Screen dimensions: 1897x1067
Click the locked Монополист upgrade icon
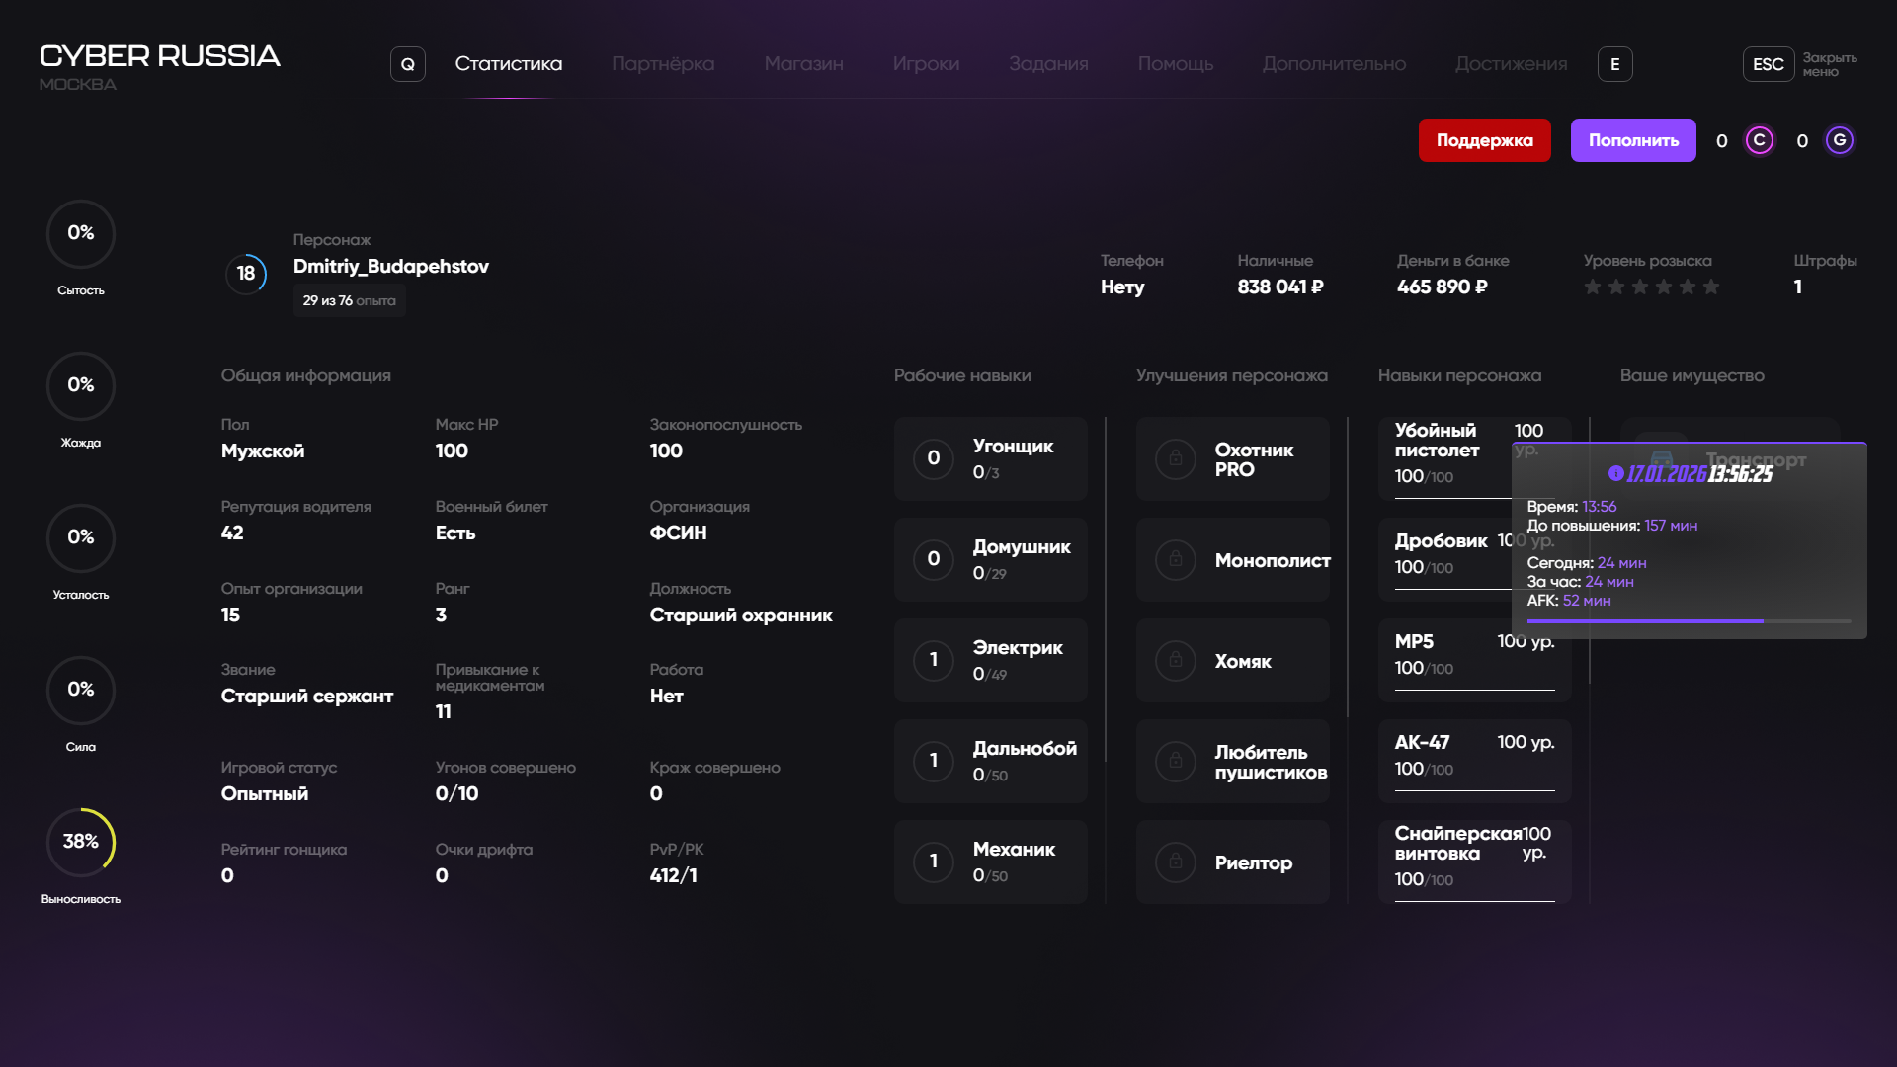(x=1175, y=559)
